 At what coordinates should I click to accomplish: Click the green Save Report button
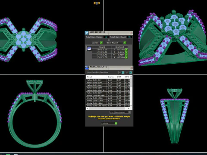[x=125, y=43]
